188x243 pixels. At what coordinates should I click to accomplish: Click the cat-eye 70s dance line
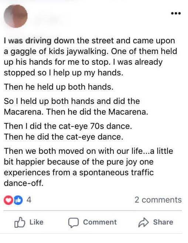pyautogui.click(x=68, y=126)
